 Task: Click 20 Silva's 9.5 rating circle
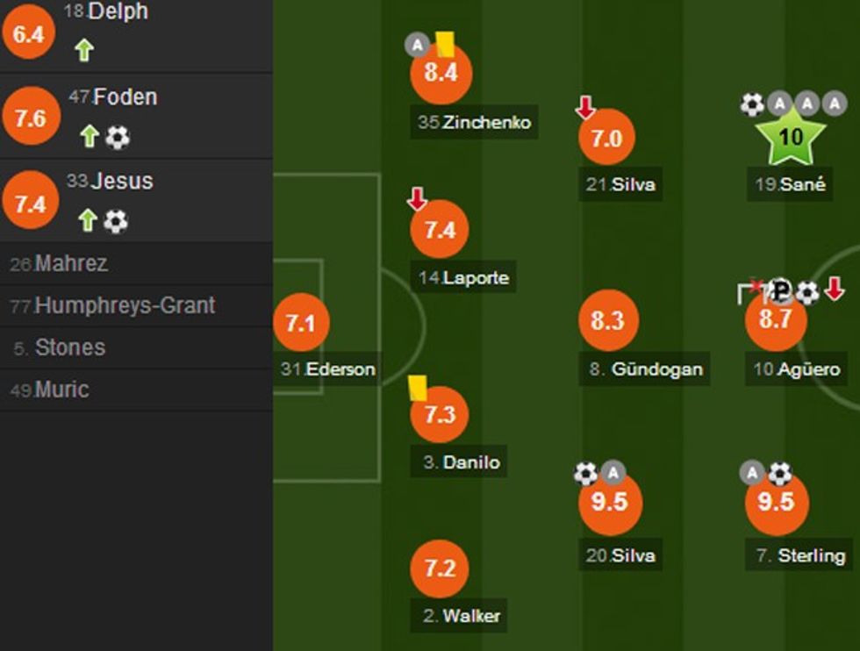point(610,502)
